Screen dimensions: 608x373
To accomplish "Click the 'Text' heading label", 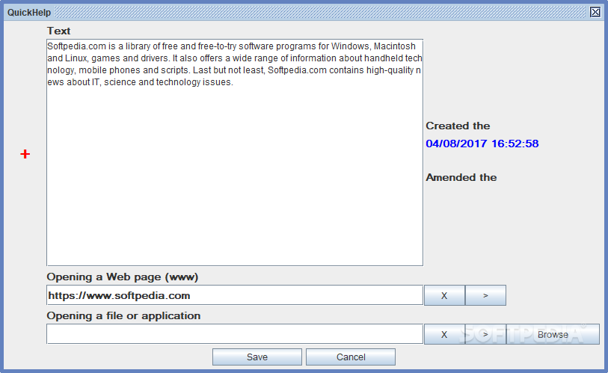I will (58, 31).
